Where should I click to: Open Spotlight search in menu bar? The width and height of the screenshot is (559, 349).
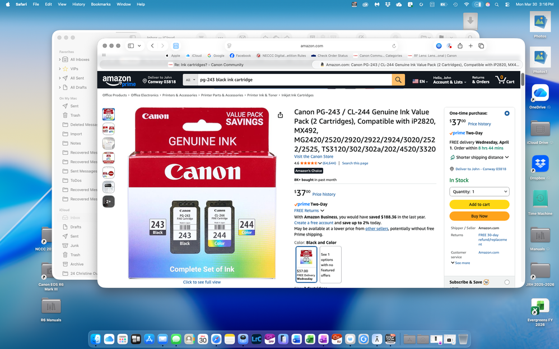(497, 4)
